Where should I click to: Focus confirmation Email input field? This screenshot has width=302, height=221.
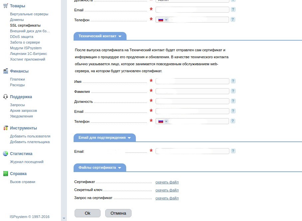(x=192, y=151)
